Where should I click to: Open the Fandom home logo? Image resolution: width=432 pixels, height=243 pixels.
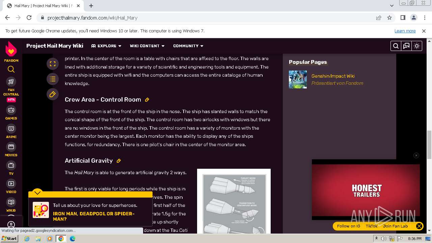pyautogui.click(x=11, y=52)
